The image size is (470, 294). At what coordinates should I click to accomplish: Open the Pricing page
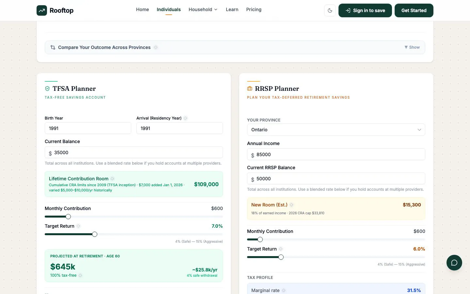pyautogui.click(x=254, y=9)
